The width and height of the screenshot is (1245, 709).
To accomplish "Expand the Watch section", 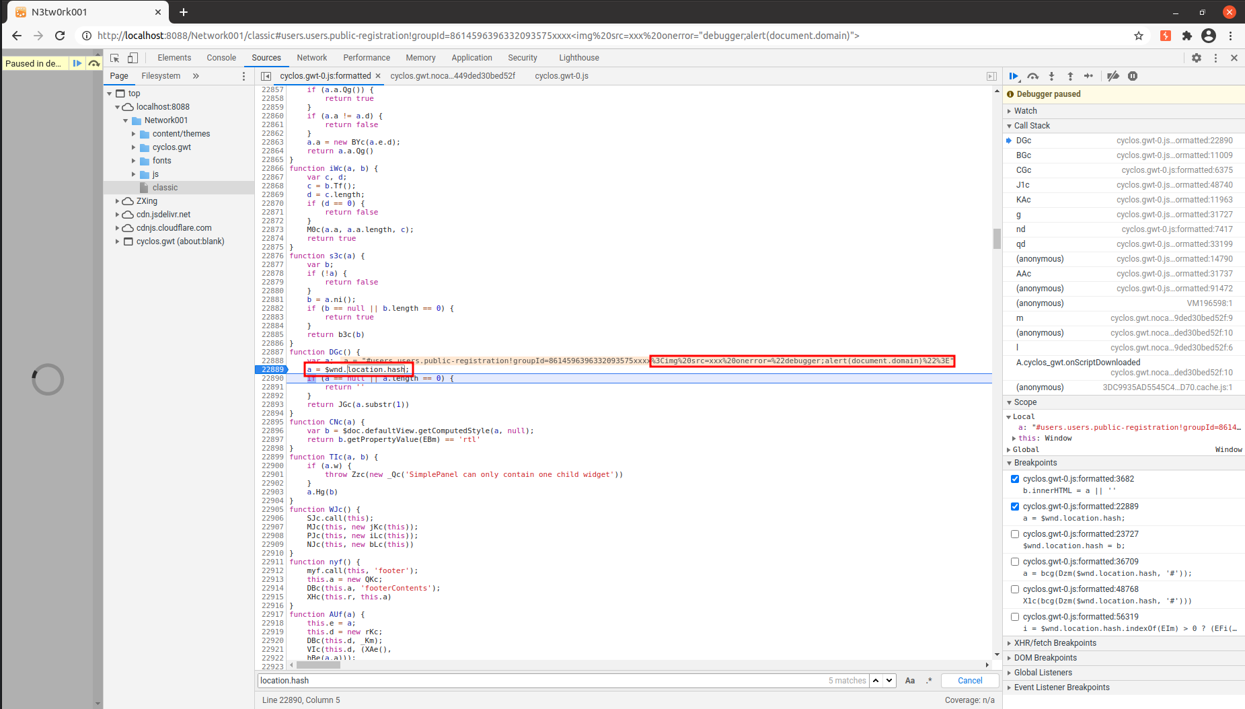I will (x=1025, y=111).
